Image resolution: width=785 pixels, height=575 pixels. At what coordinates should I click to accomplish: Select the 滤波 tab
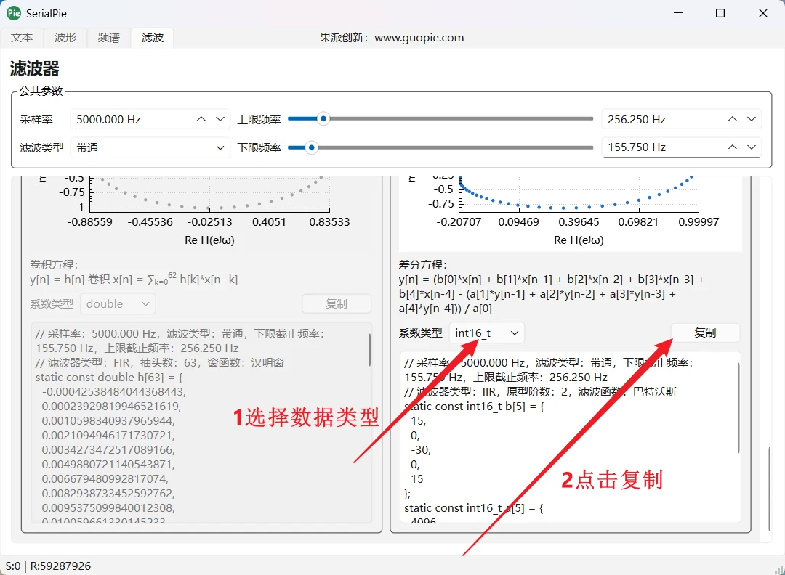tap(152, 38)
